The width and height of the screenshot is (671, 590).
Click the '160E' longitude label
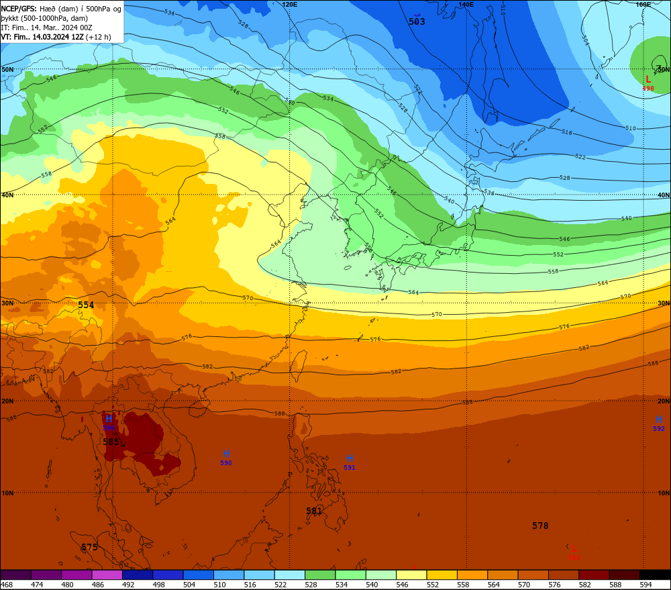[643, 4]
